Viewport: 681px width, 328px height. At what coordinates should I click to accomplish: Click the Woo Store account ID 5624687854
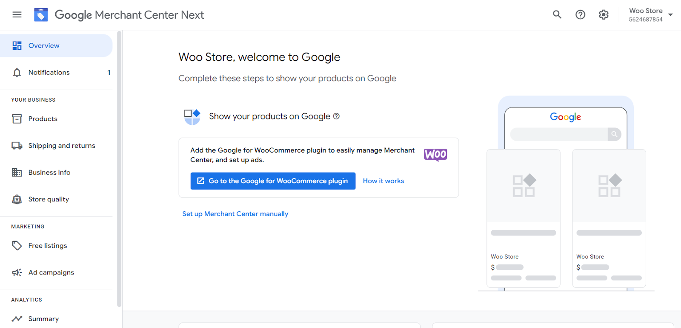[x=646, y=20]
